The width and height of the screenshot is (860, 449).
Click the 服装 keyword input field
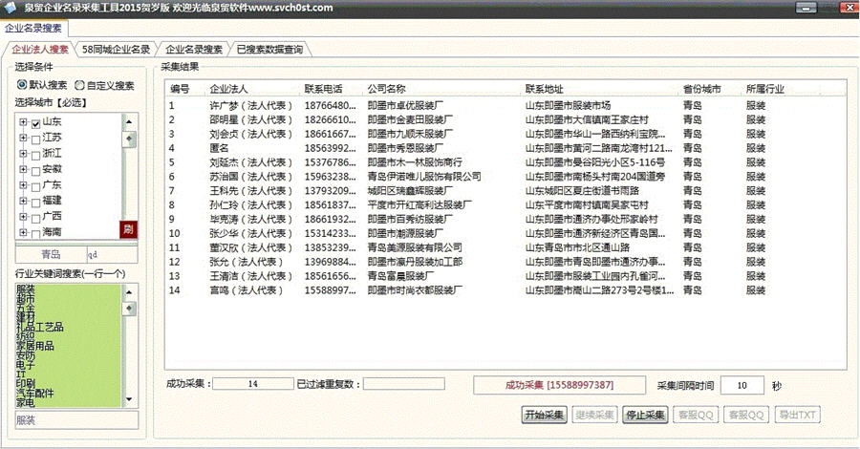point(76,420)
